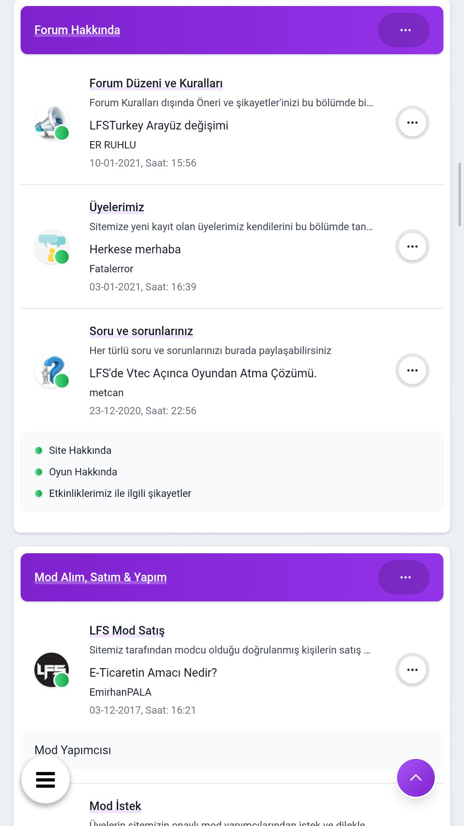Open three-dot options for Forum Düzeni ve Kuralları

click(x=412, y=123)
